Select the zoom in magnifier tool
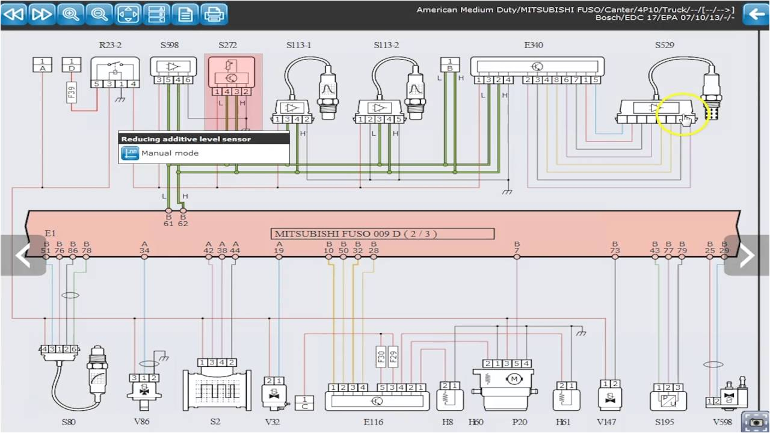This screenshot has height=433, width=770. point(70,14)
